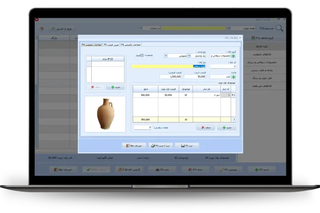Click the warehouse name column header

pyautogui.click(x=206, y=89)
